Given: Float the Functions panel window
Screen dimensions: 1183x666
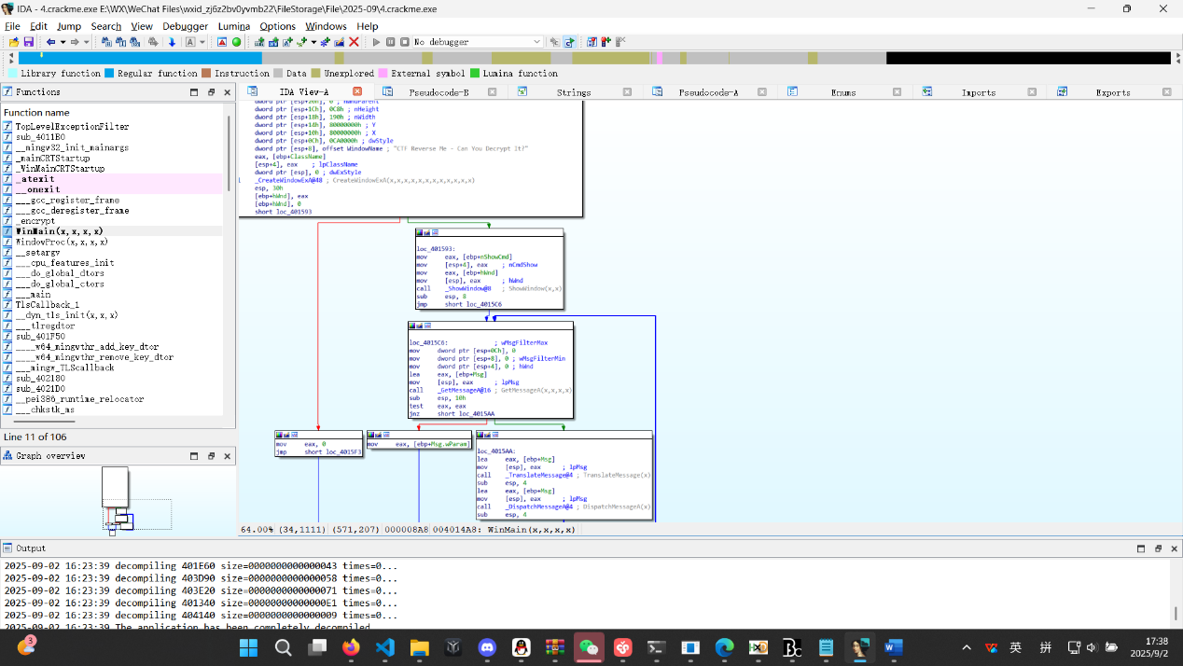Looking at the screenshot, I should 211,92.
